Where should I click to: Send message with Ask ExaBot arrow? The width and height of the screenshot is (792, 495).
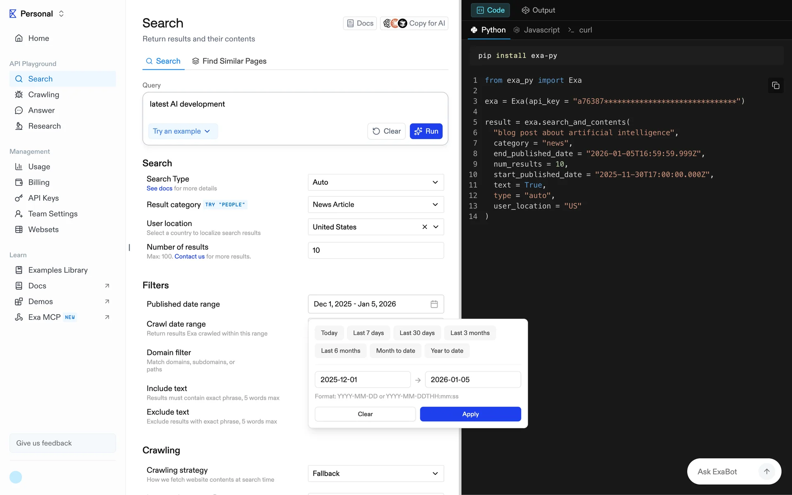(766, 471)
